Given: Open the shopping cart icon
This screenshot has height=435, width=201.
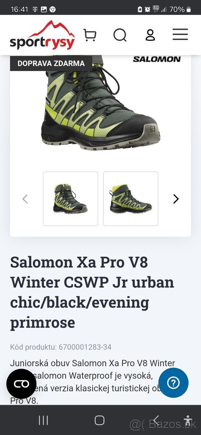Looking at the screenshot, I should [90, 35].
